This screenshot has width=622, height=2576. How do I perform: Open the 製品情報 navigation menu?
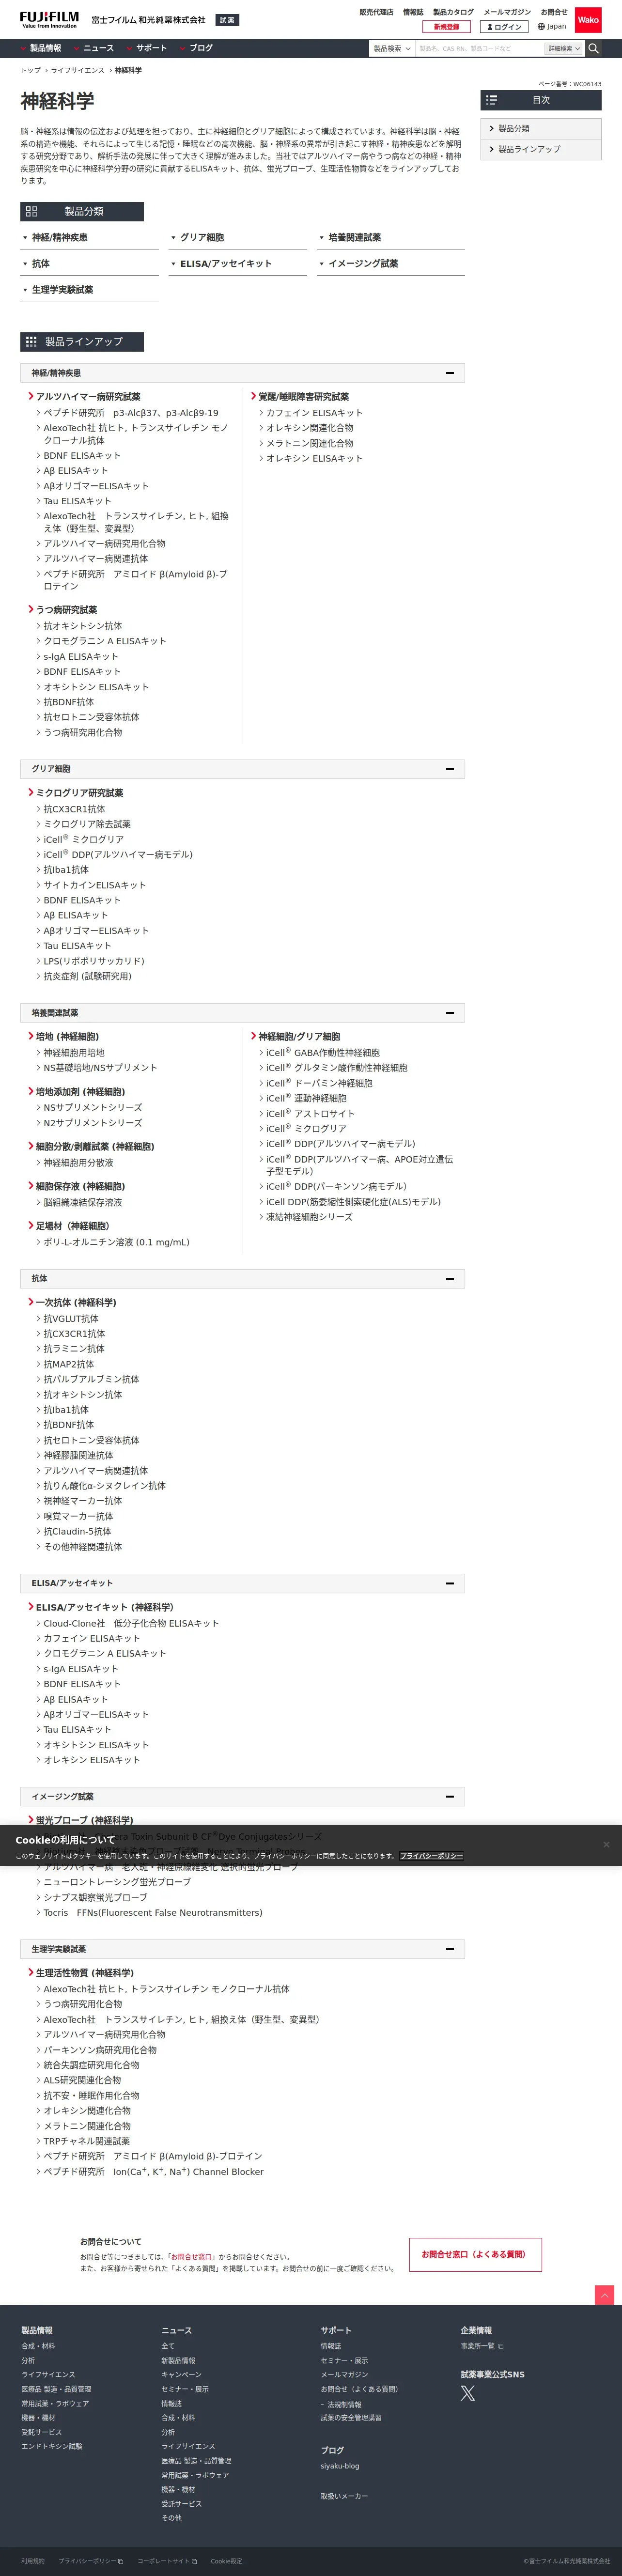(41, 48)
